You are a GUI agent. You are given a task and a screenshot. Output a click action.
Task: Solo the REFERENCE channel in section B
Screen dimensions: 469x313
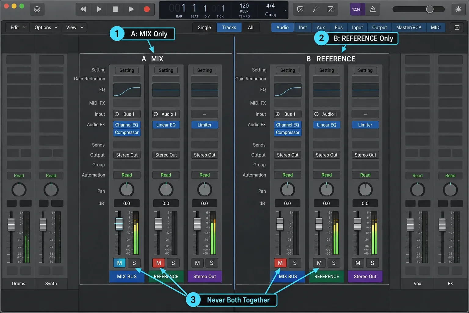click(334, 263)
